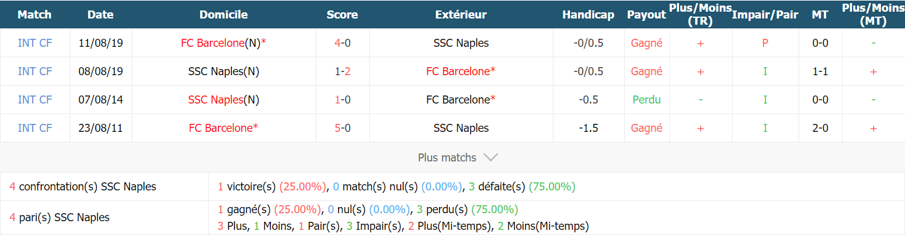Select the Date column header
Screen dimensions: 905x236
tap(100, 15)
